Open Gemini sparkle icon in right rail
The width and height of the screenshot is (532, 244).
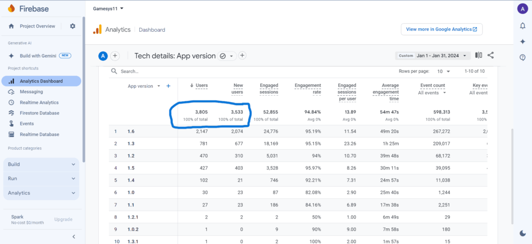point(522,42)
